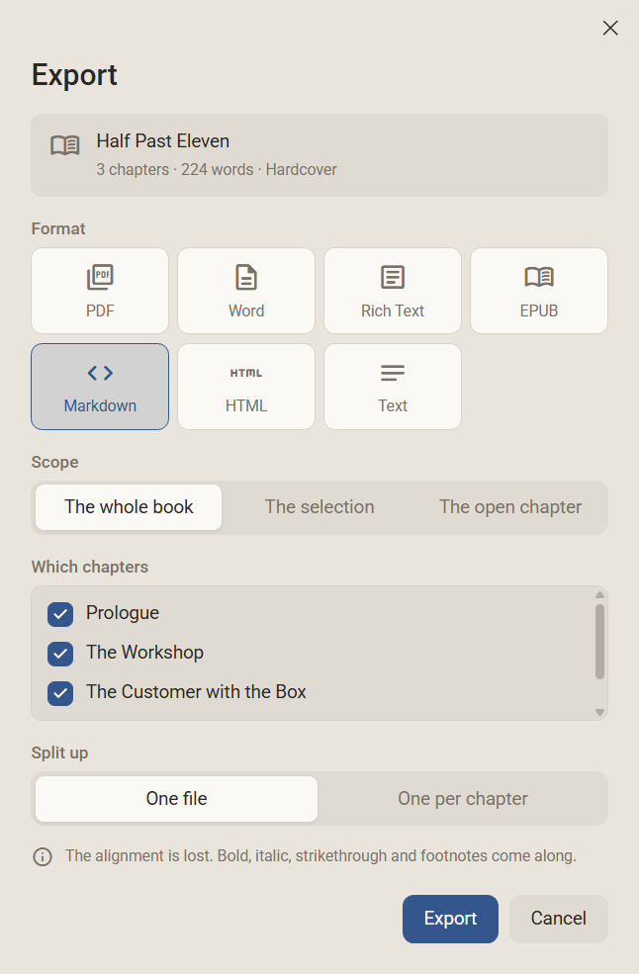Click the blue Export button
This screenshot has height=974, width=639.
(x=451, y=919)
